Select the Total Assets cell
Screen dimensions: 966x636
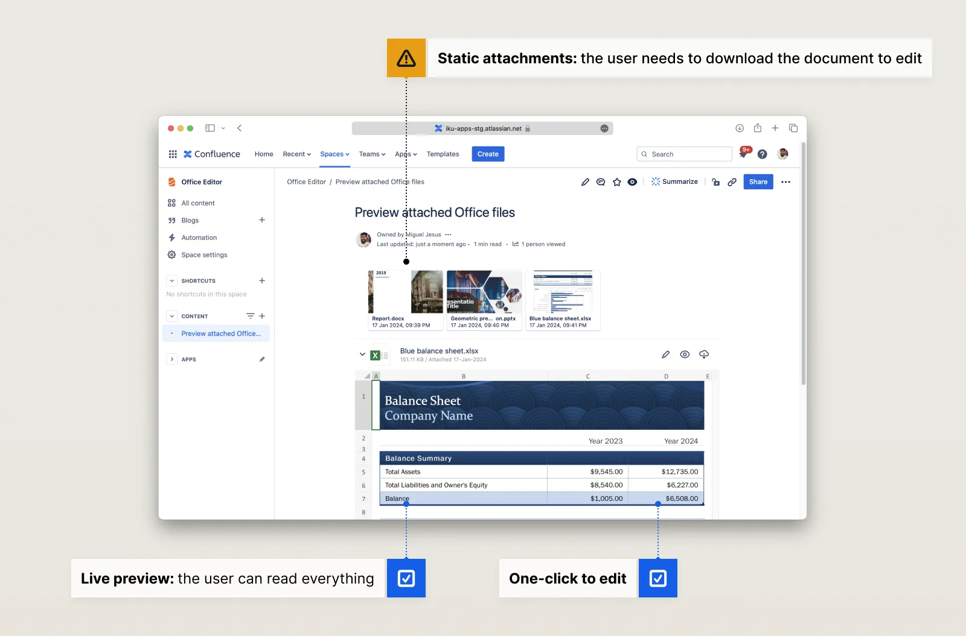pyautogui.click(x=463, y=472)
